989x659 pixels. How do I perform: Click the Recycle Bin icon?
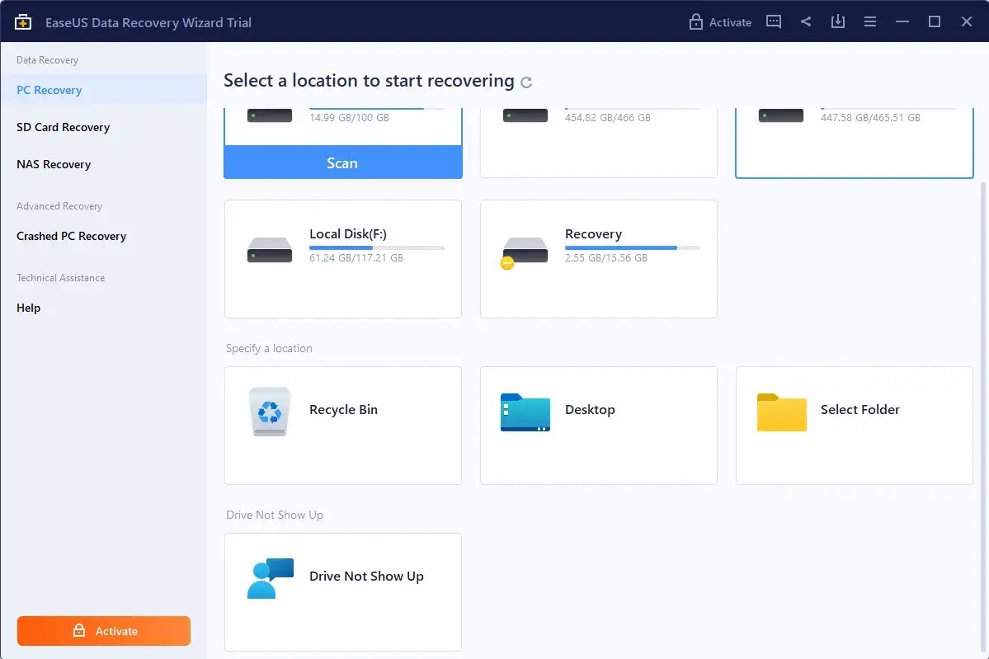270,412
